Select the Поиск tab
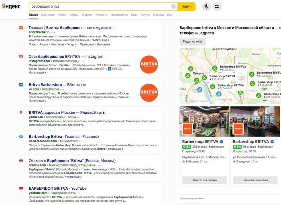281x205 pixels. click(x=33, y=15)
